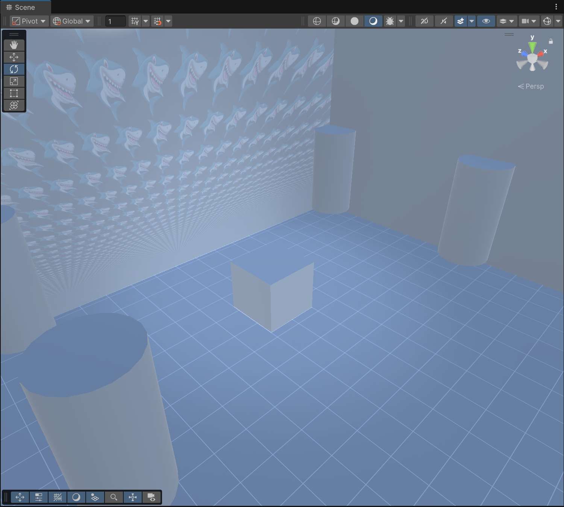564x507 pixels.
Task: Toggle scene effects (skybox, fog) button
Action: tap(460, 21)
